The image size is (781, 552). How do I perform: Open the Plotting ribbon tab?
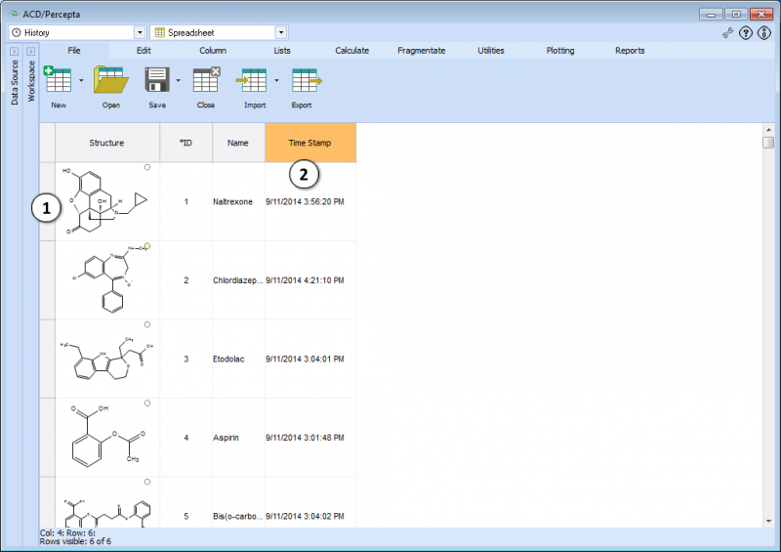tap(560, 51)
